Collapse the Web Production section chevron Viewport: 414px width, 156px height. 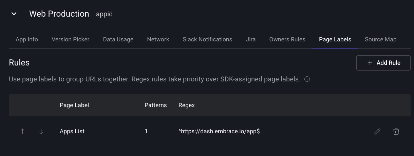click(x=14, y=14)
